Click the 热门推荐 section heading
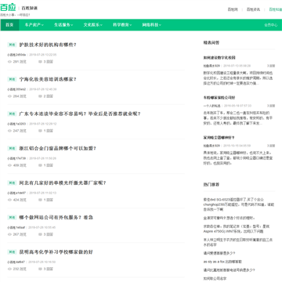The image size is (282, 282). pos(211,185)
